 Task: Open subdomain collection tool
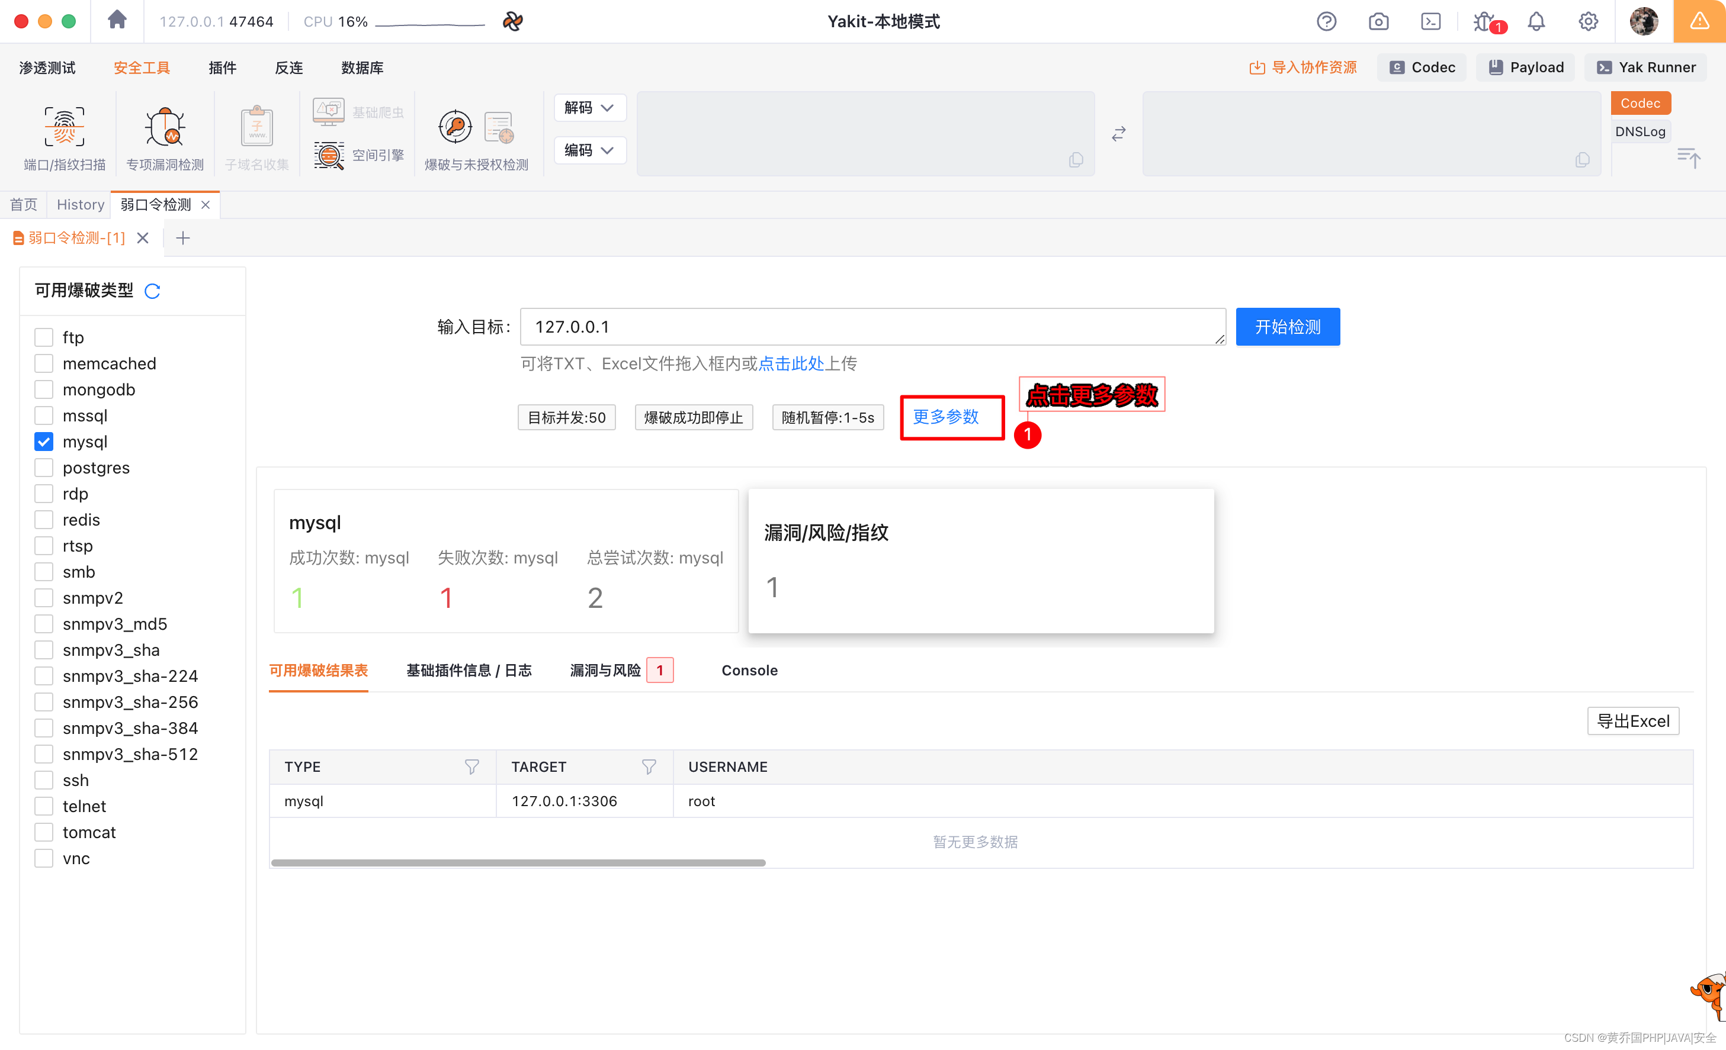257,138
